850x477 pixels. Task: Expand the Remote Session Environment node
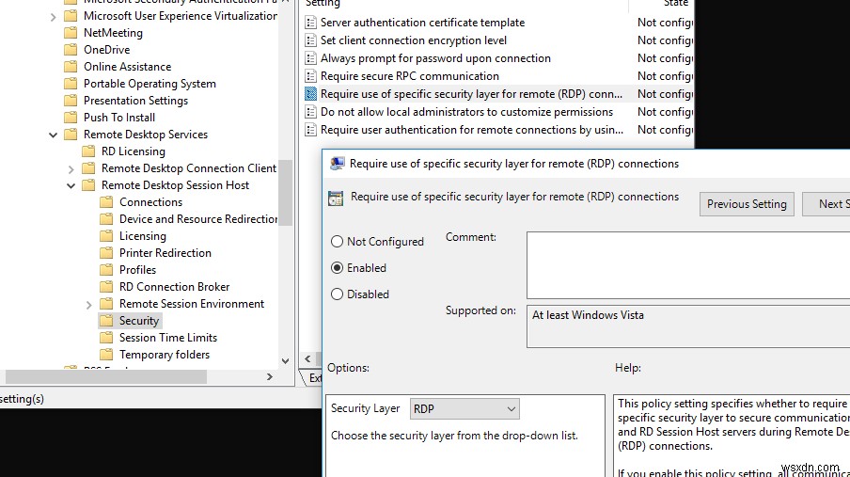pos(88,304)
